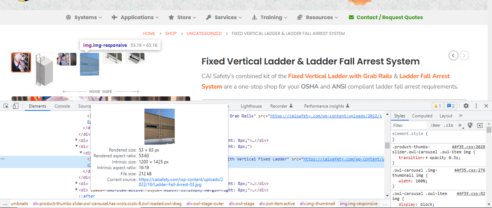Select div.product-thumbs-slider breadcrumb
Image resolution: width=492 pixels, height=208 pixels.
click(x=108, y=204)
